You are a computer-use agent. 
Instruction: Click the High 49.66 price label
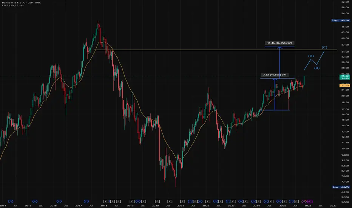click(341, 20)
